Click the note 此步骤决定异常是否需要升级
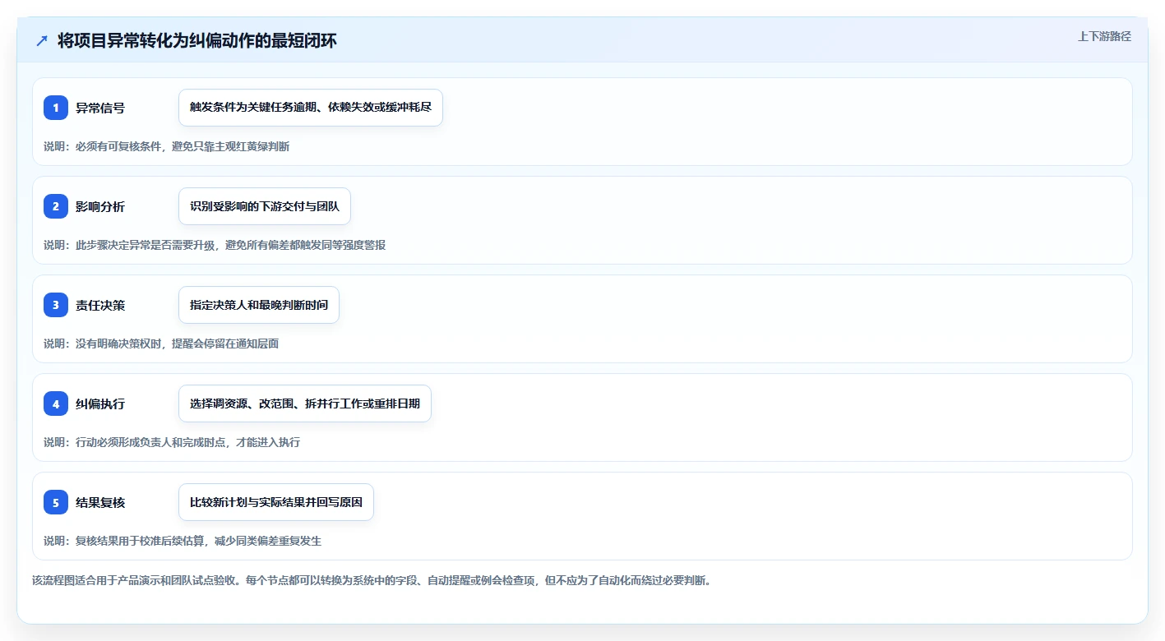The height and width of the screenshot is (641, 1165). 215,245
